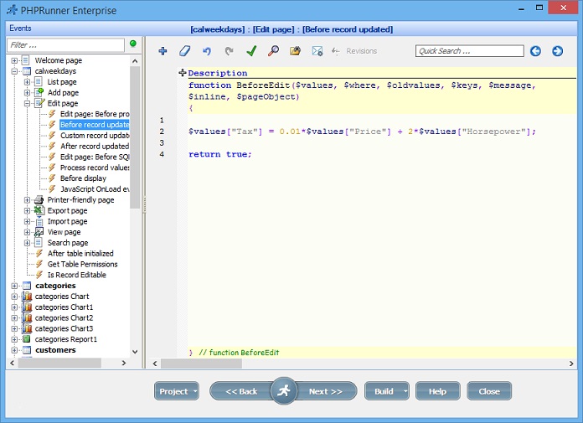The width and height of the screenshot is (583, 423).
Task: Click the eraser icon in editor toolbar
Action: [x=185, y=51]
